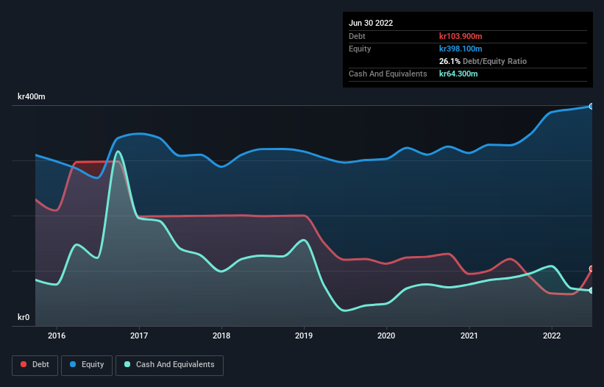Click the 2021 x-axis label

469,335
